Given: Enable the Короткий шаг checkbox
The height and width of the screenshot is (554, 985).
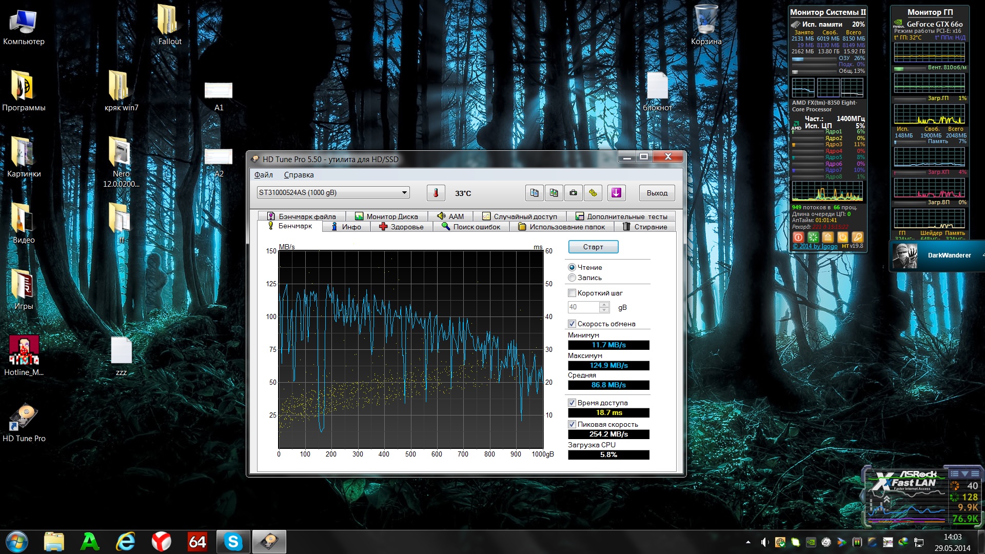Looking at the screenshot, I should tap(572, 293).
